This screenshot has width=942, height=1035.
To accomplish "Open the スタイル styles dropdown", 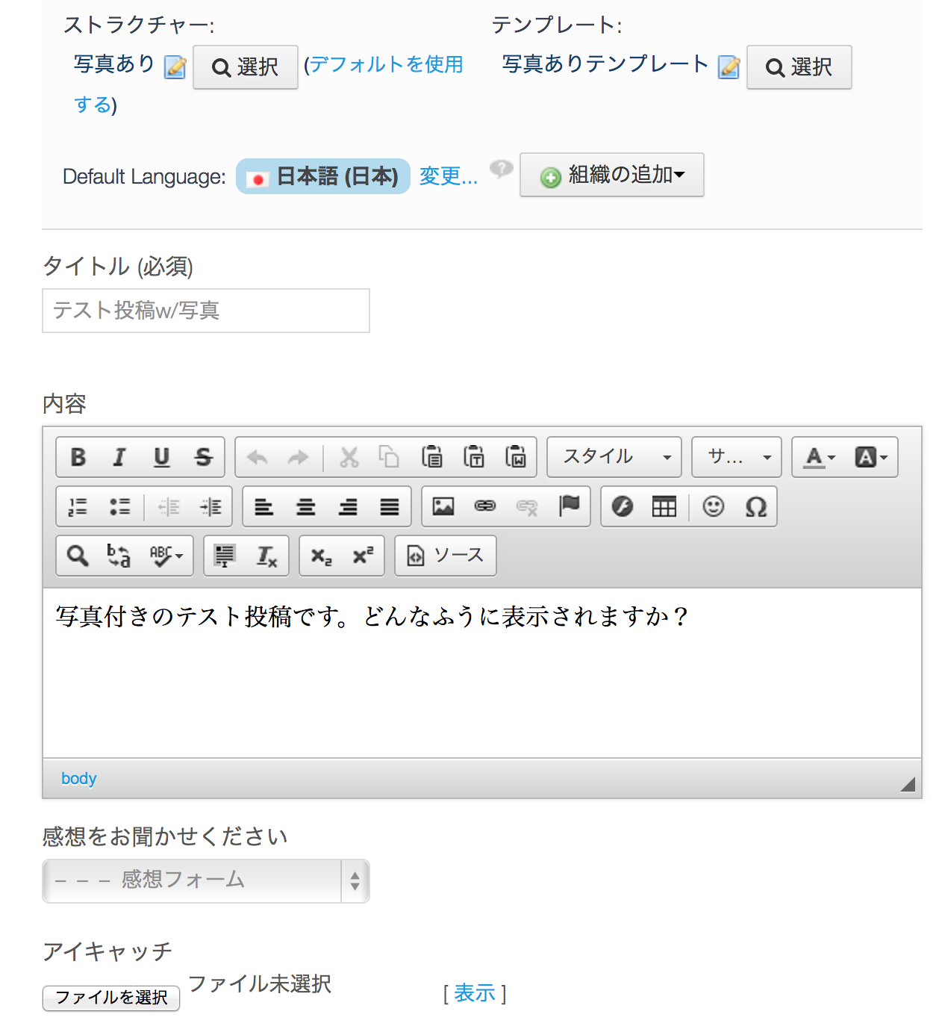I will pos(614,457).
